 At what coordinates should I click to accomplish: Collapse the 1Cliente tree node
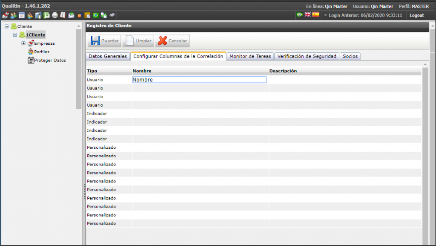coord(15,35)
